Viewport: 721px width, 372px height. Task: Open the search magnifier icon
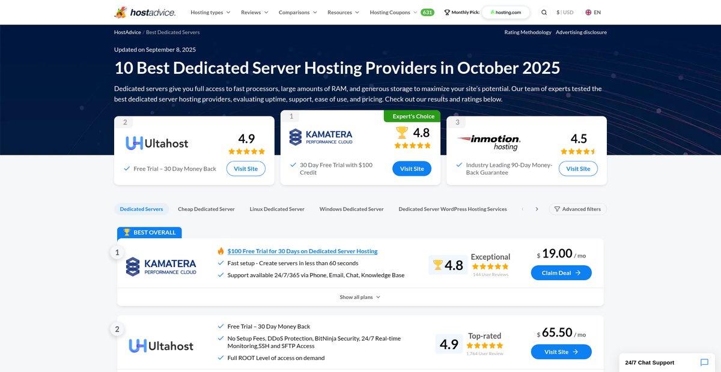click(x=544, y=12)
